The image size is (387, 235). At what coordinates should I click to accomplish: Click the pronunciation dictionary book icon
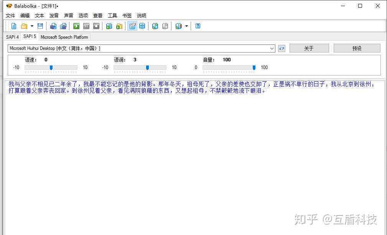(142, 26)
